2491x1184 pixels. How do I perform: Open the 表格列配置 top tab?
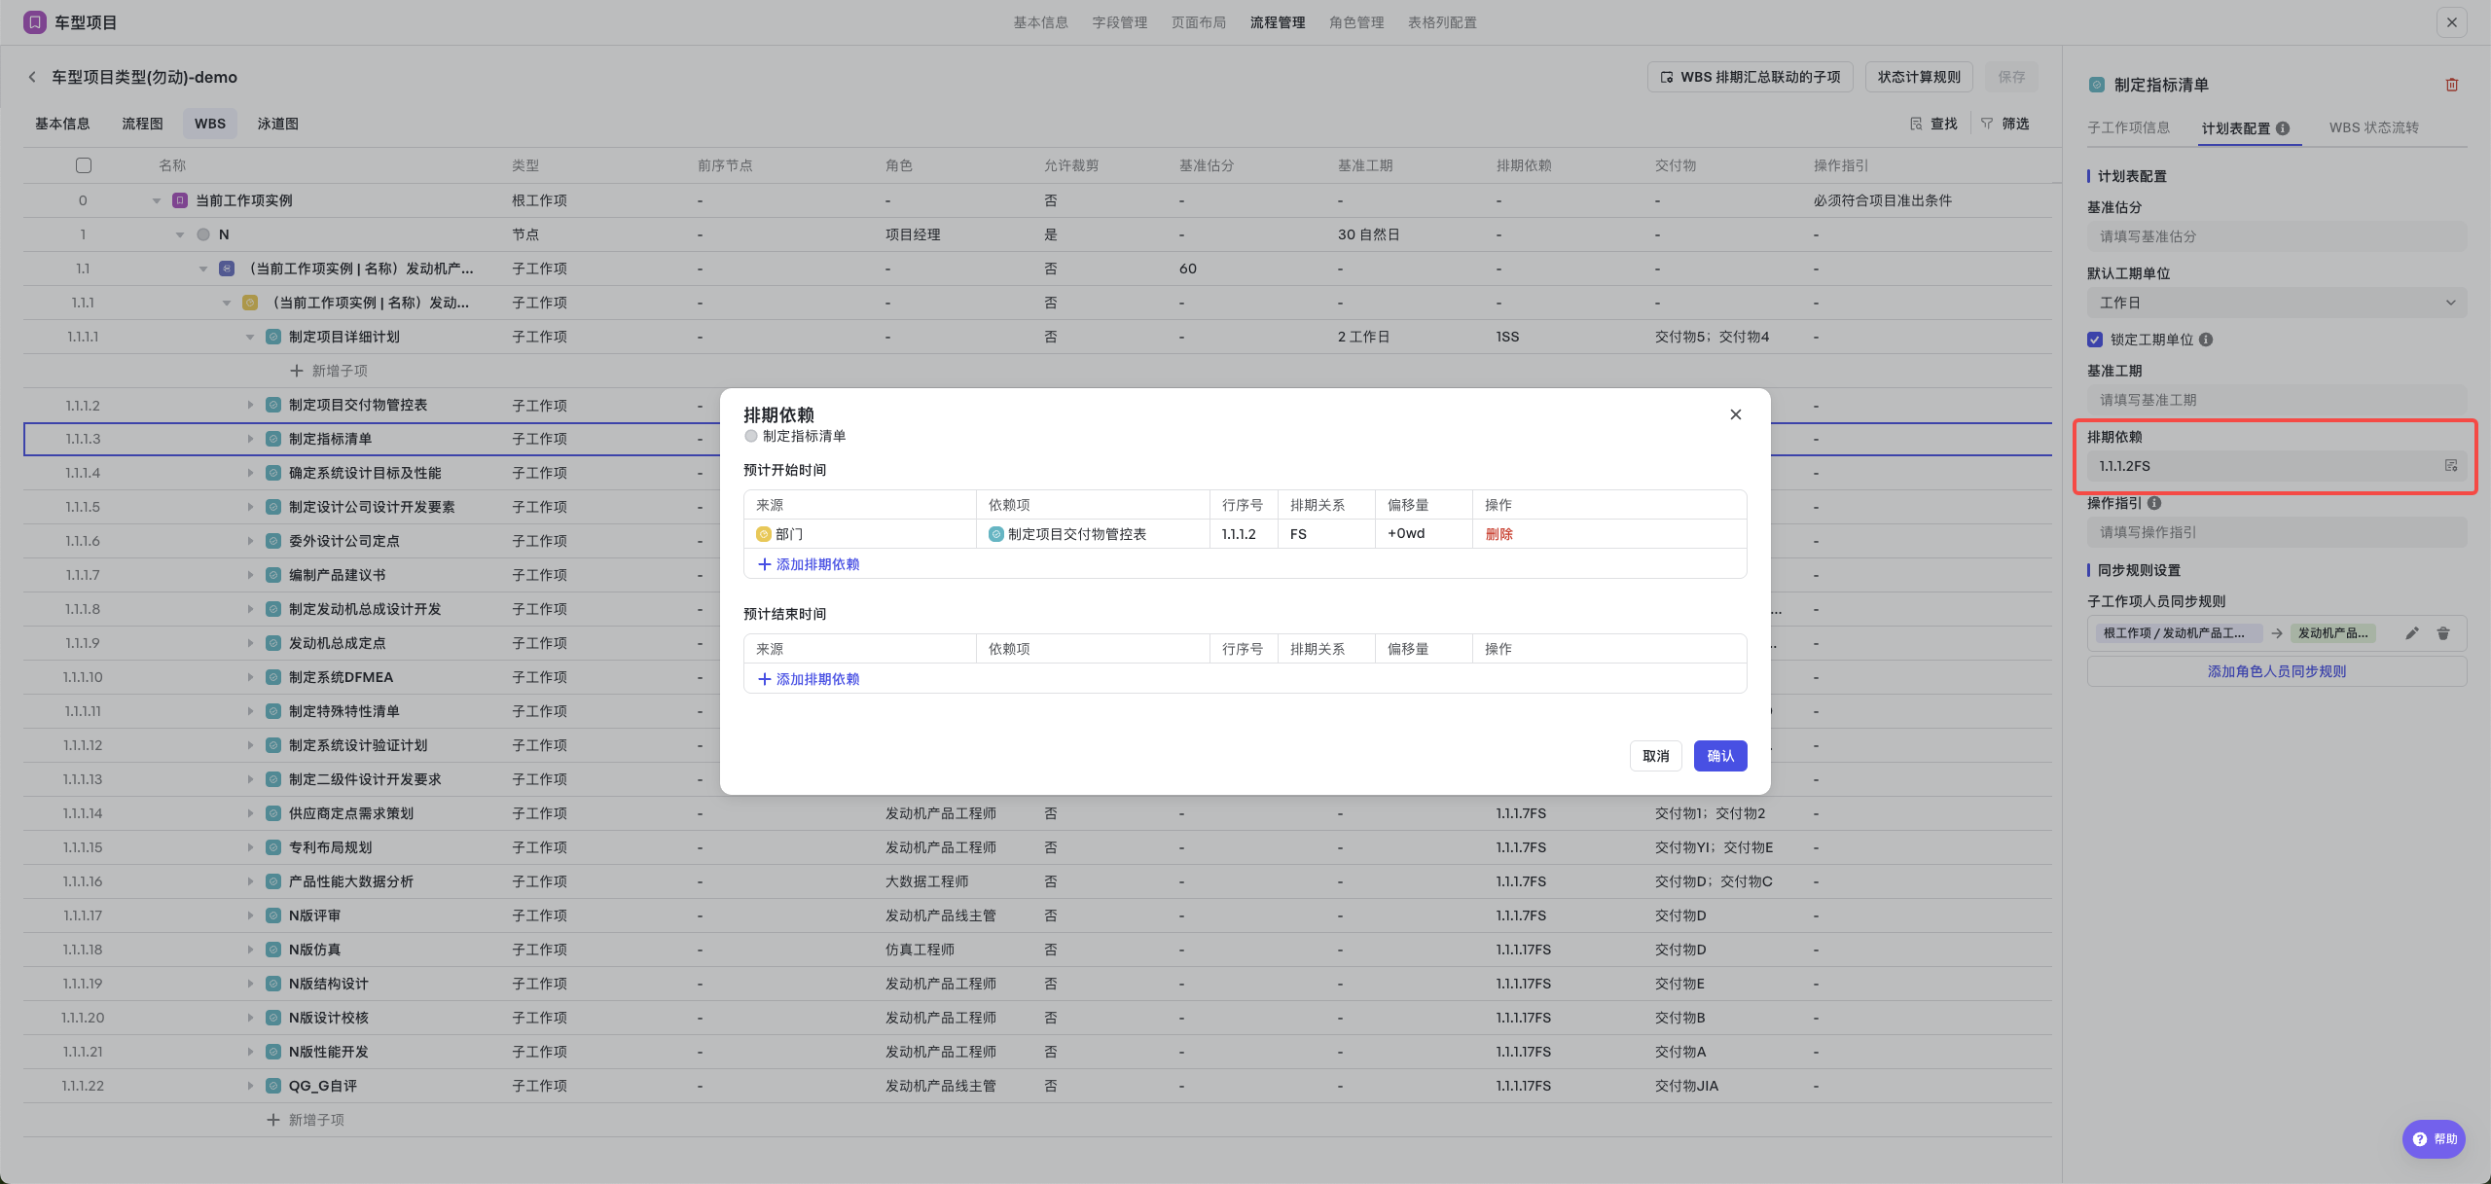click(1442, 22)
